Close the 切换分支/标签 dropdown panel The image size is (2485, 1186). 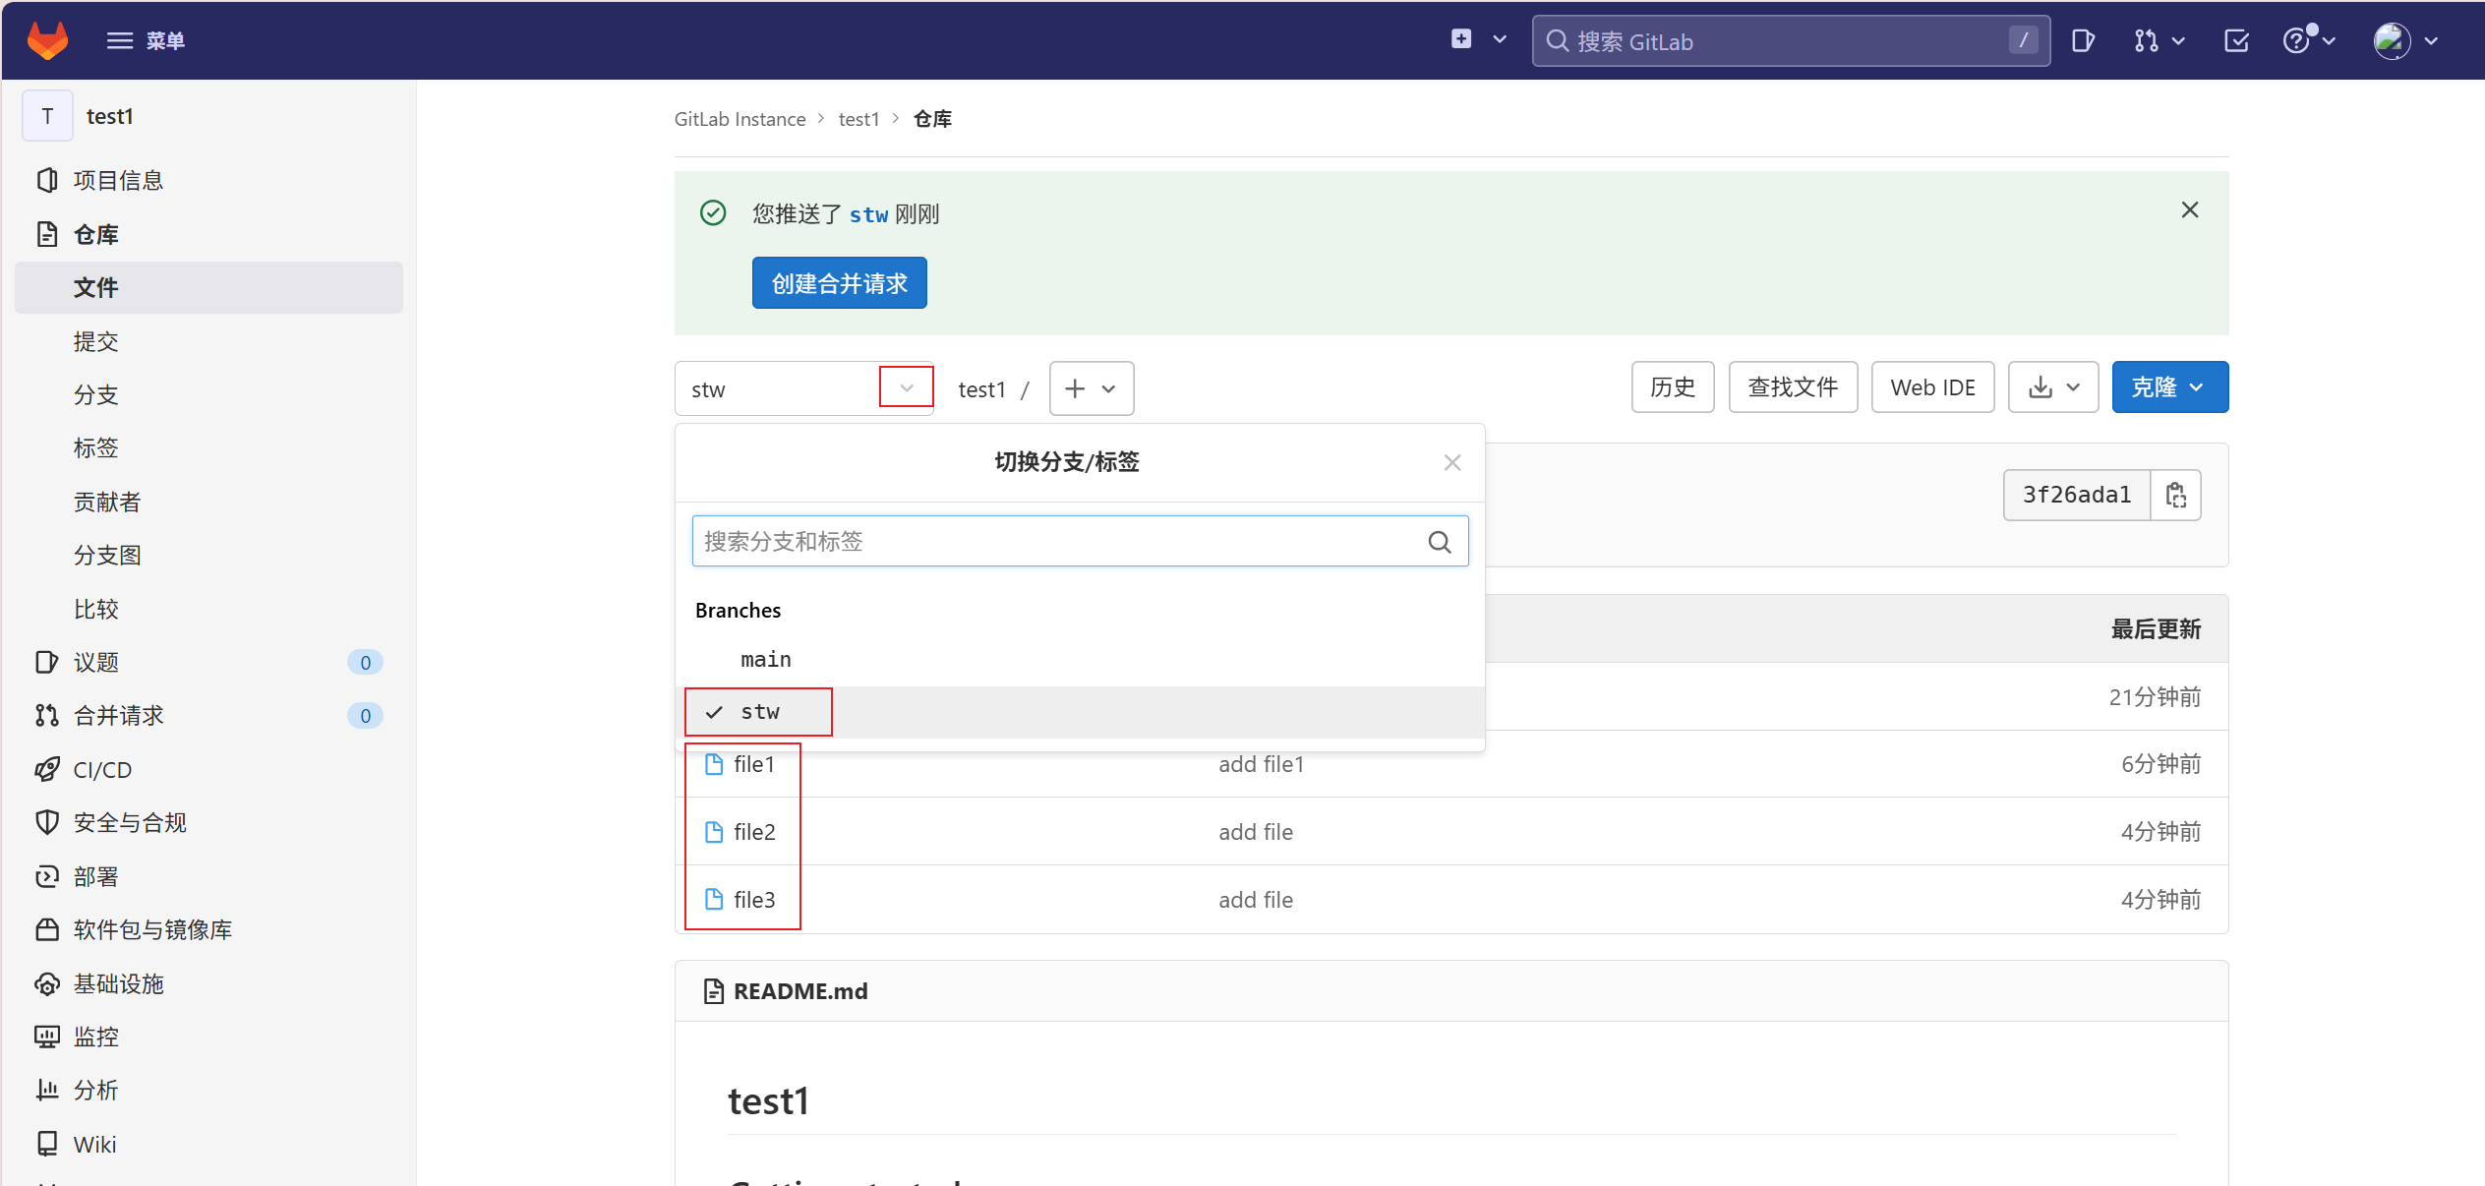[1451, 462]
